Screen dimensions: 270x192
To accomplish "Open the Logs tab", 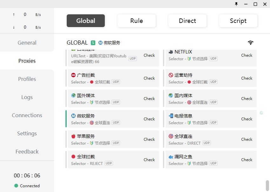I will pos(27,97).
